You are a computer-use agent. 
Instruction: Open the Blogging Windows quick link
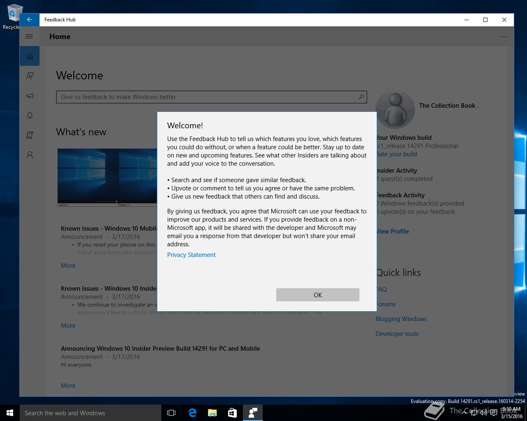[401, 319]
